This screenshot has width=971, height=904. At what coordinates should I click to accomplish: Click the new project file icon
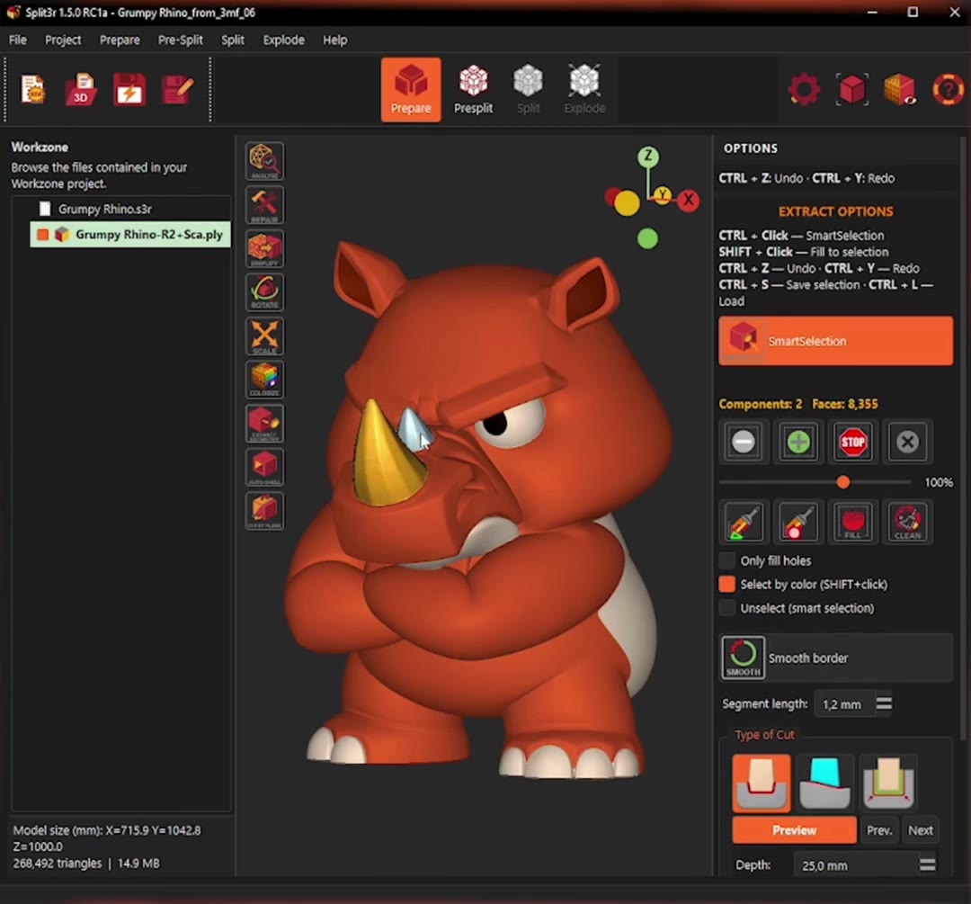pyautogui.click(x=33, y=89)
